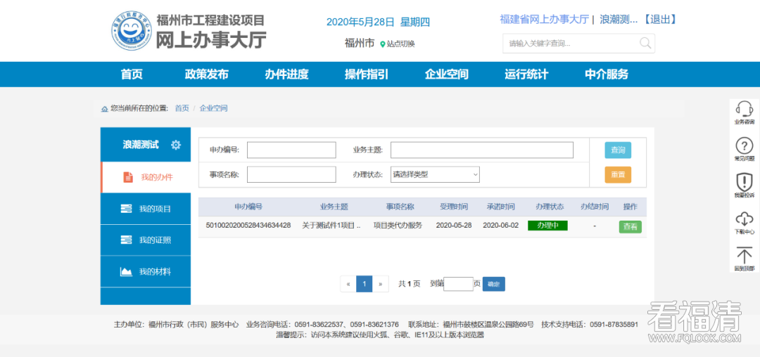760x357 pixels.
Task: Click the 站点切换 location pin icon
Action: [383, 44]
